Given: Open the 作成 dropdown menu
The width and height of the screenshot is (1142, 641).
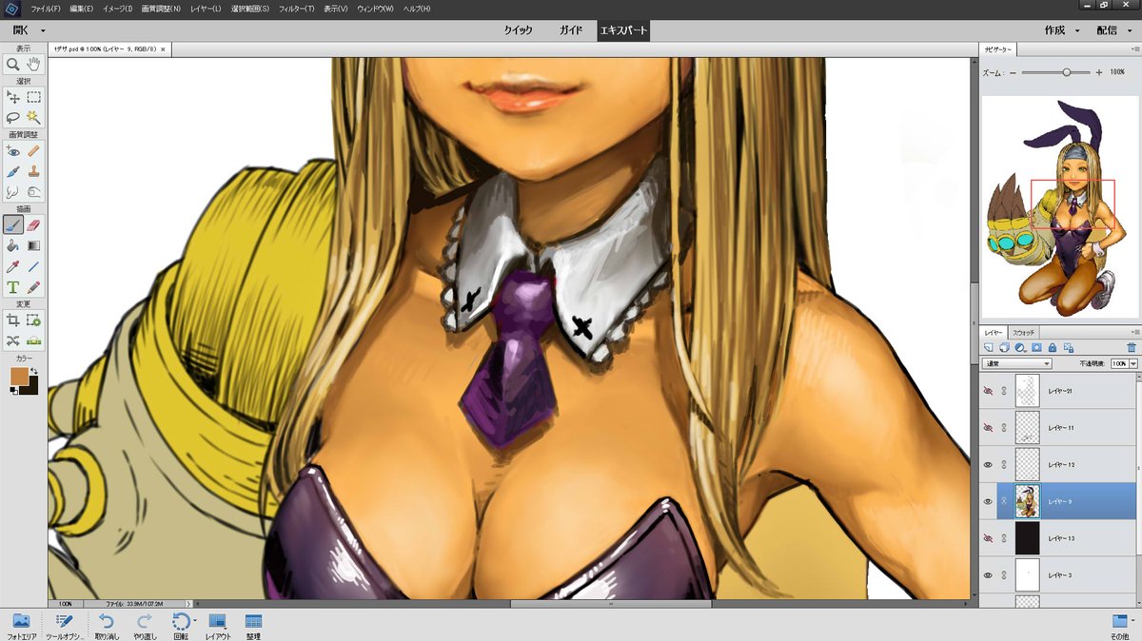Looking at the screenshot, I should [1063, 30].
